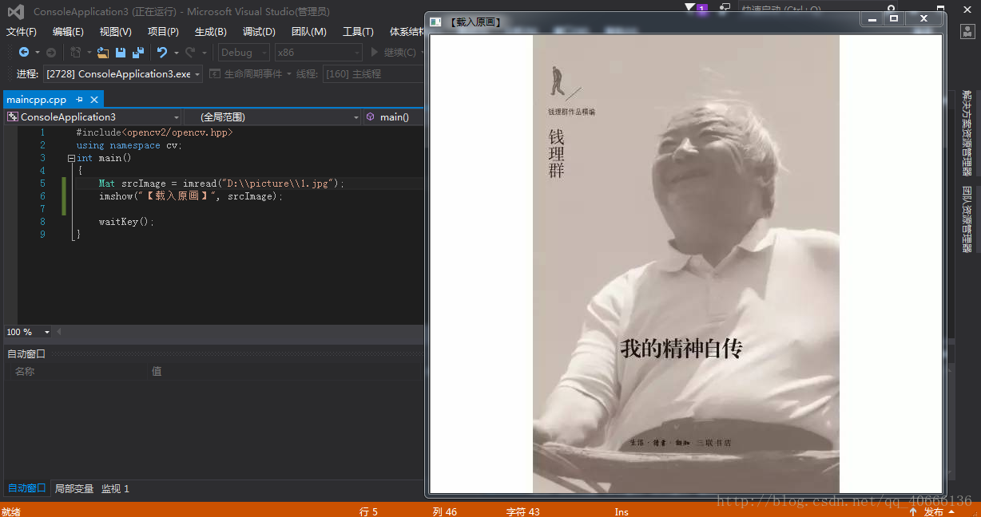
Task: Switch to the 监视 1 tab
Action: click(x=115, y=488)
